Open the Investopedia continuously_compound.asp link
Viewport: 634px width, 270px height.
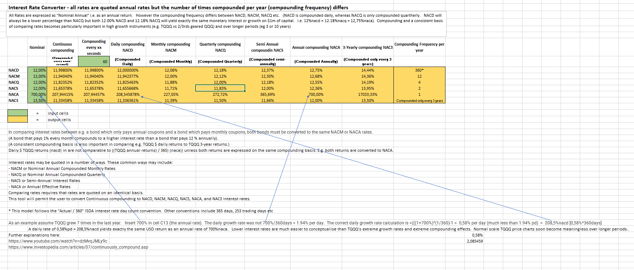pos(78,247)
